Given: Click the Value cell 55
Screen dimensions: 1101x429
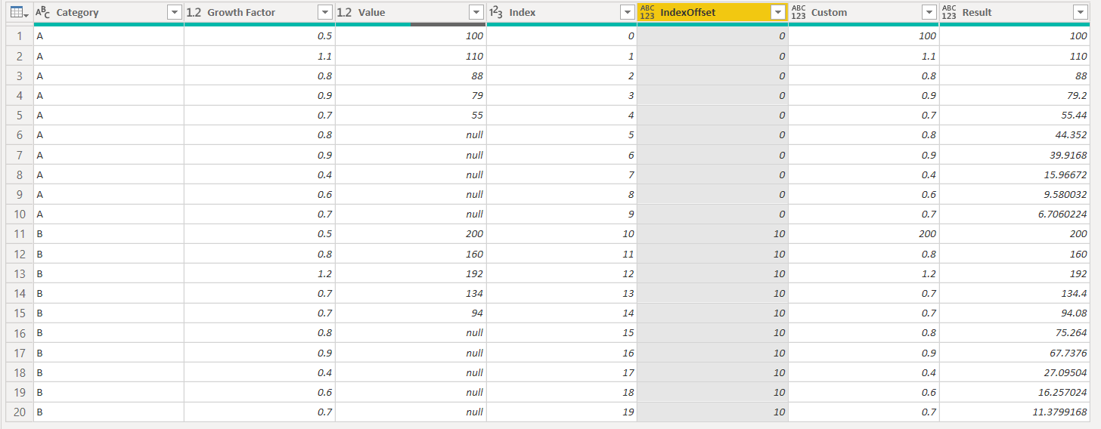Looking at the screenshot, I should pos(411,116).
